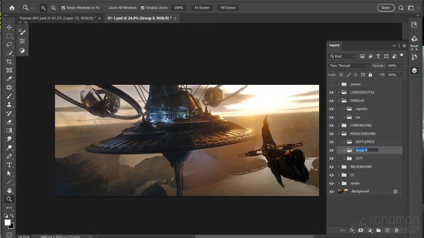
Task: Select the Clone Stamp tool
Action: pyautogui.click(x=9, y=105)
